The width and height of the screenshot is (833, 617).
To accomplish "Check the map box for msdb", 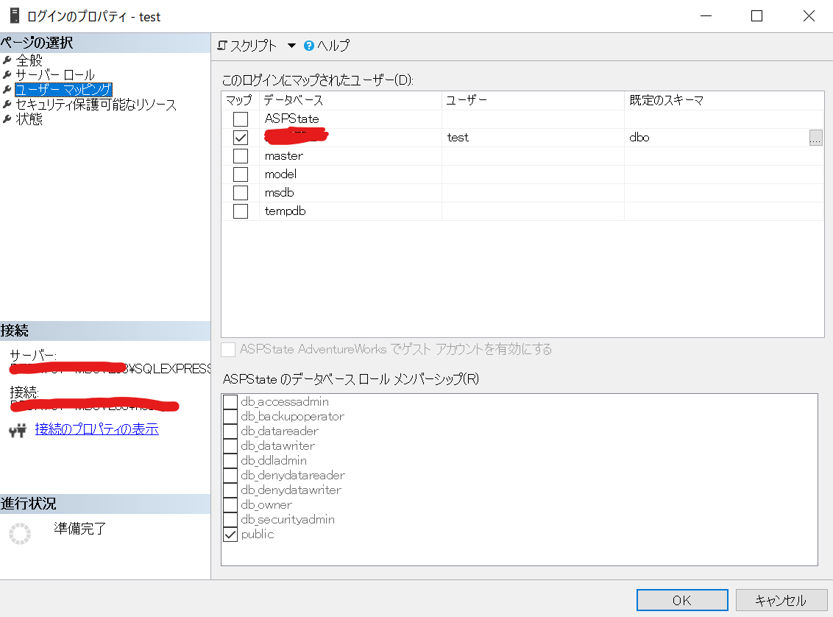I will 241,192.
